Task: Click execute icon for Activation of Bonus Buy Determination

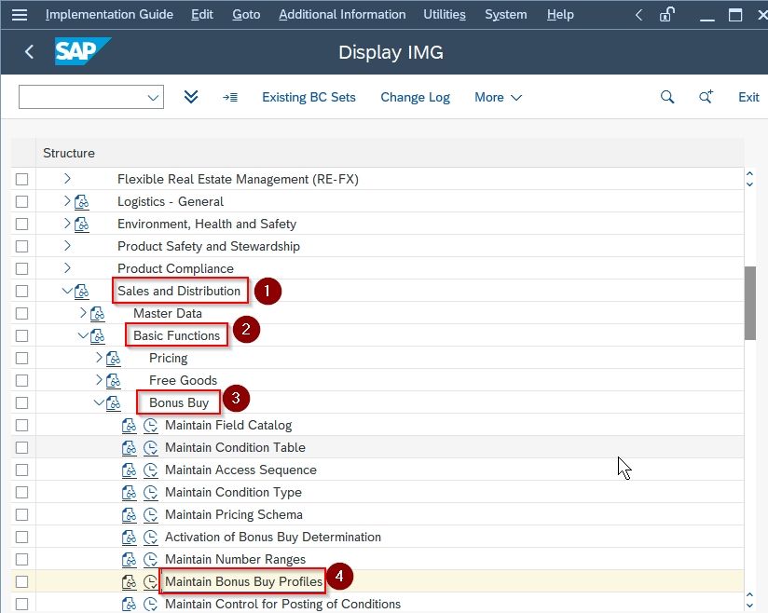Action: tap(151, 538)
